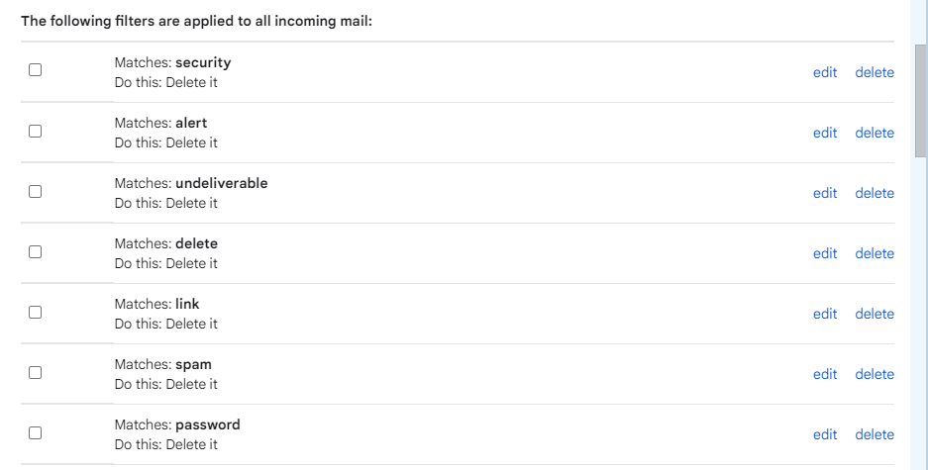
Task: Click edit on the delete-keyword filter
Action: tap(825, 253)
